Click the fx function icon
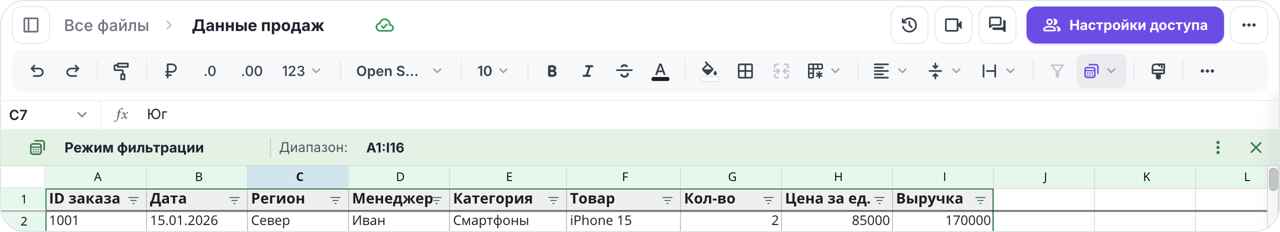This screenshot has height=232, width=1280. coord(121,115)
